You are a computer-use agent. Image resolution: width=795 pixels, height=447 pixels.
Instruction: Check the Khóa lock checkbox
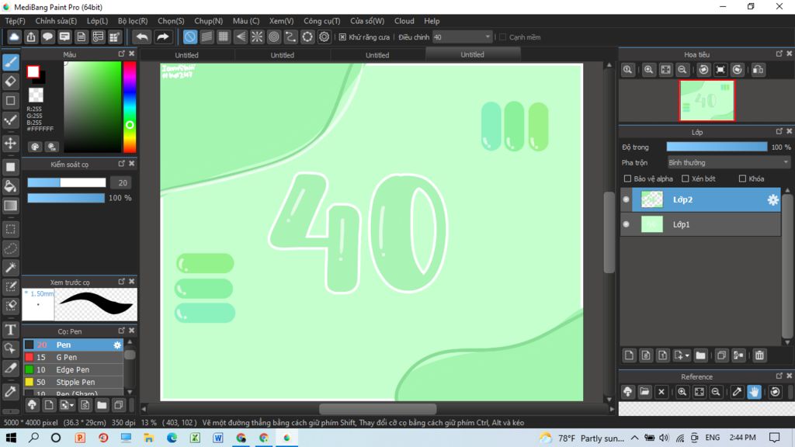[x=742, y=179]
